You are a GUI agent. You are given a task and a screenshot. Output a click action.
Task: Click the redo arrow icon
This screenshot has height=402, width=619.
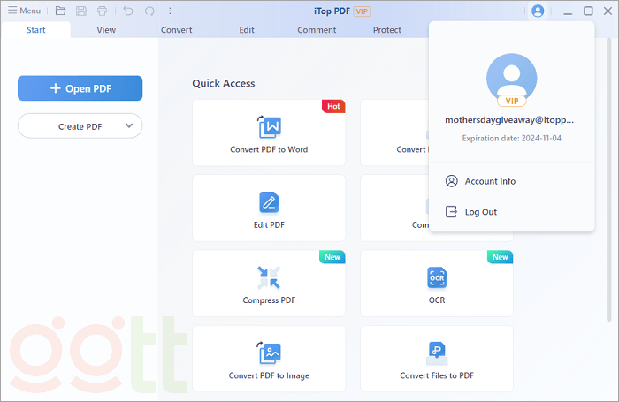coord(149,11)
